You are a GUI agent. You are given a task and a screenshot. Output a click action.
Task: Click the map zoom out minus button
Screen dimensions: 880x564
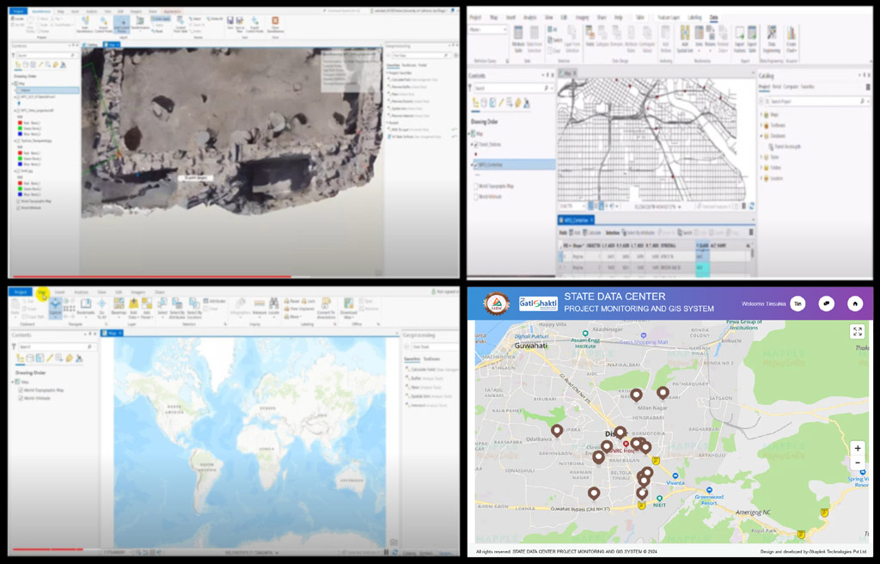pyautogui.click(x=857, y=463)
